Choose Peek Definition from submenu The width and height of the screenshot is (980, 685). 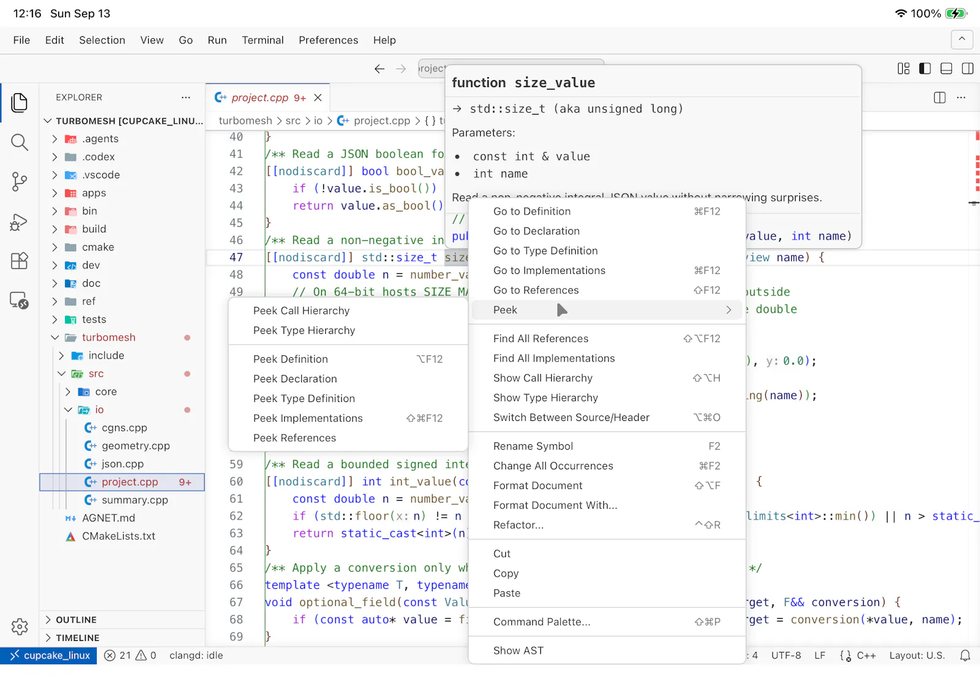point(348,359)
